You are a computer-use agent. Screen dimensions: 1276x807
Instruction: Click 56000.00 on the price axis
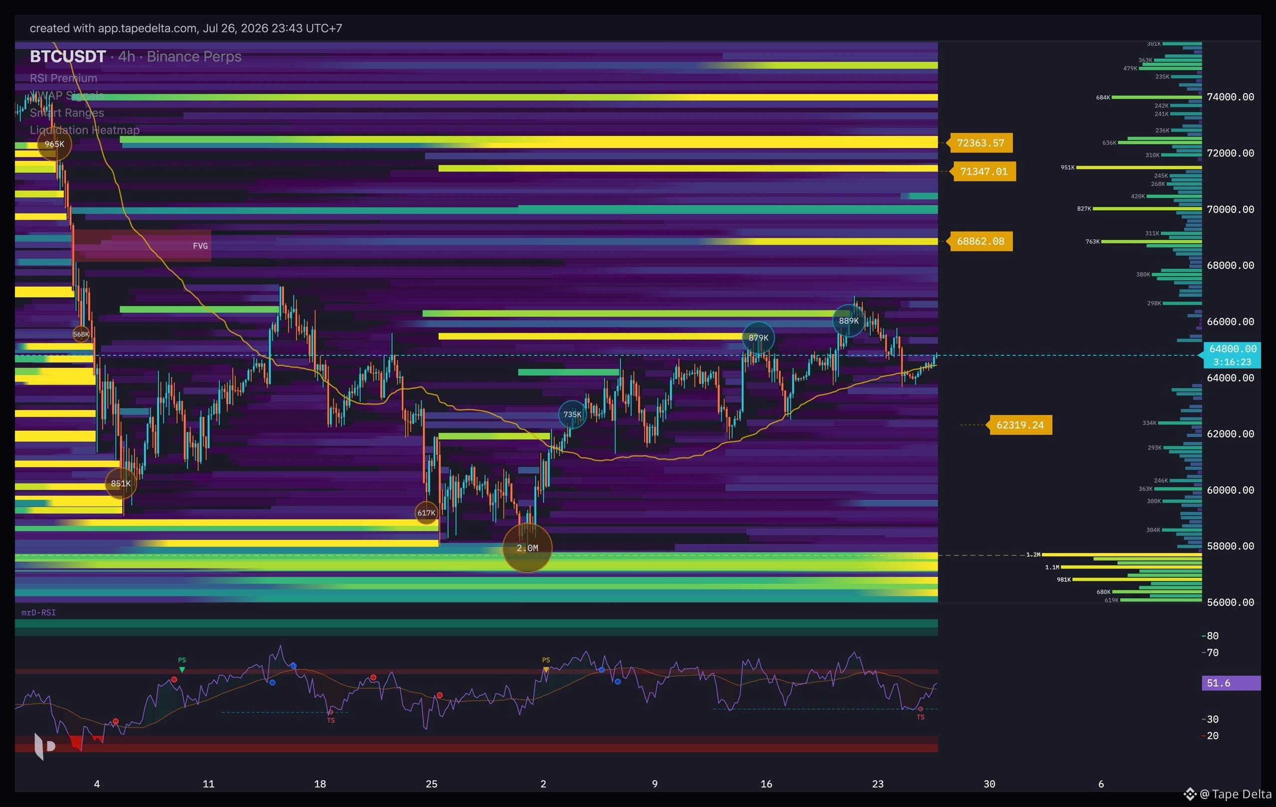tap(1231, 602)
